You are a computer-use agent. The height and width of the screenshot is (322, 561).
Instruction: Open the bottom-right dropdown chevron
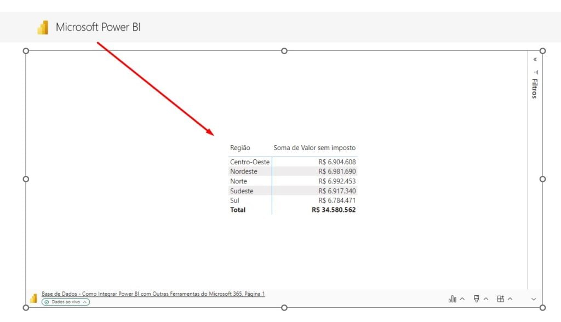pyautogui.click(x=534, y=299)
